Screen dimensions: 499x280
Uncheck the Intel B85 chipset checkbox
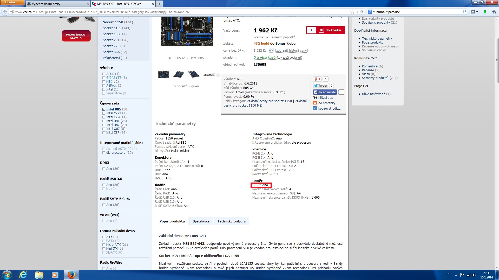click(104, 109)
